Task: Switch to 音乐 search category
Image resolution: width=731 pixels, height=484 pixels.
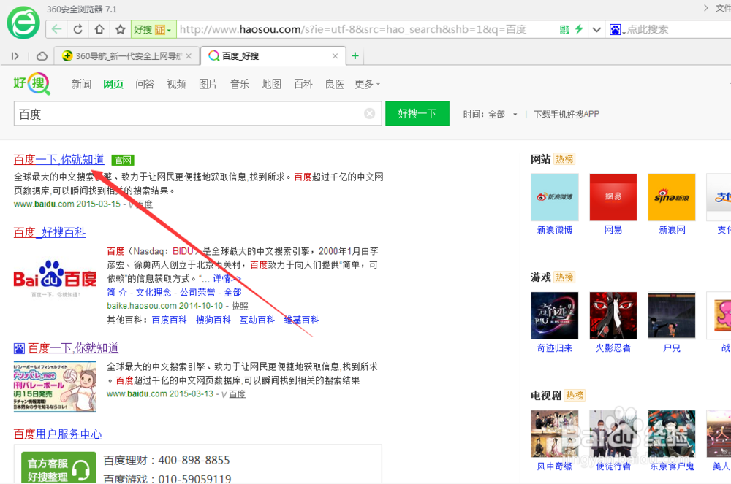Action: point(240,84)
